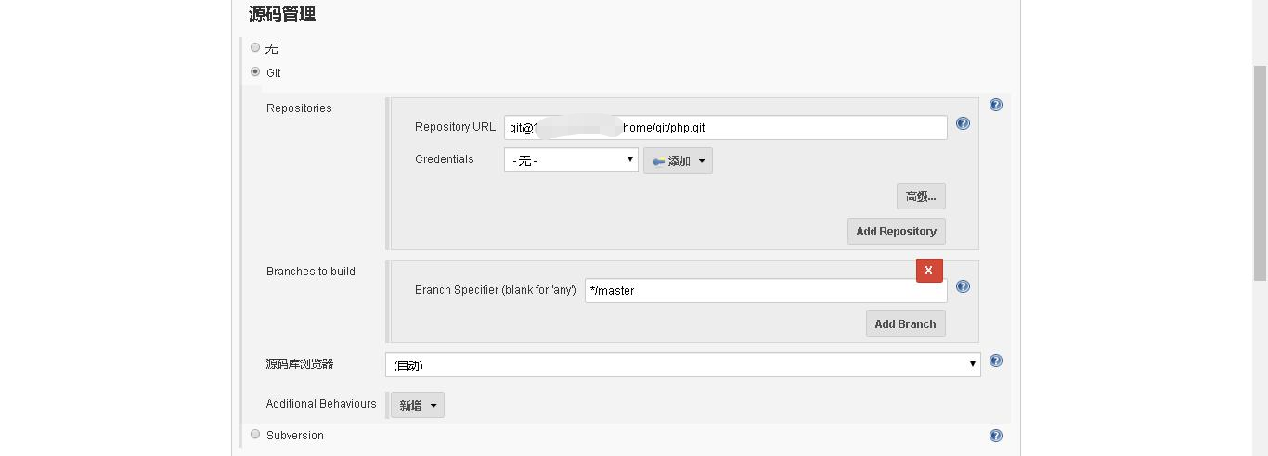This screenshot has width=1268, height=456.
Task: Click the key icon on 添加 button
Action: [658, 161]
